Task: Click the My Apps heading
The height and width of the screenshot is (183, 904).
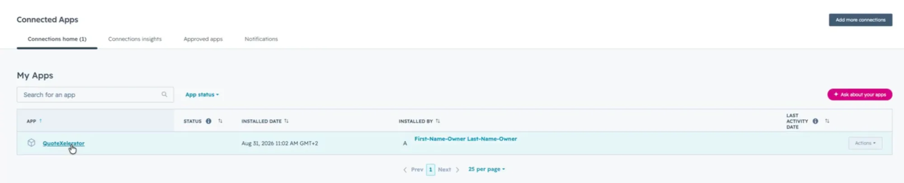Action: click(x=35, y=75)
